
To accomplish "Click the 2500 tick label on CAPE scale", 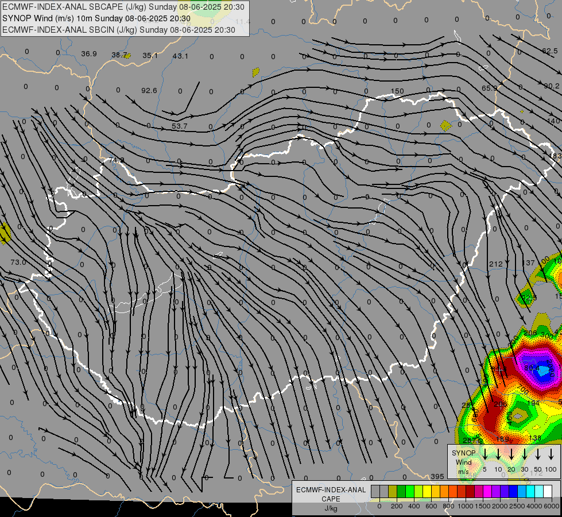I will pos(517,506).
